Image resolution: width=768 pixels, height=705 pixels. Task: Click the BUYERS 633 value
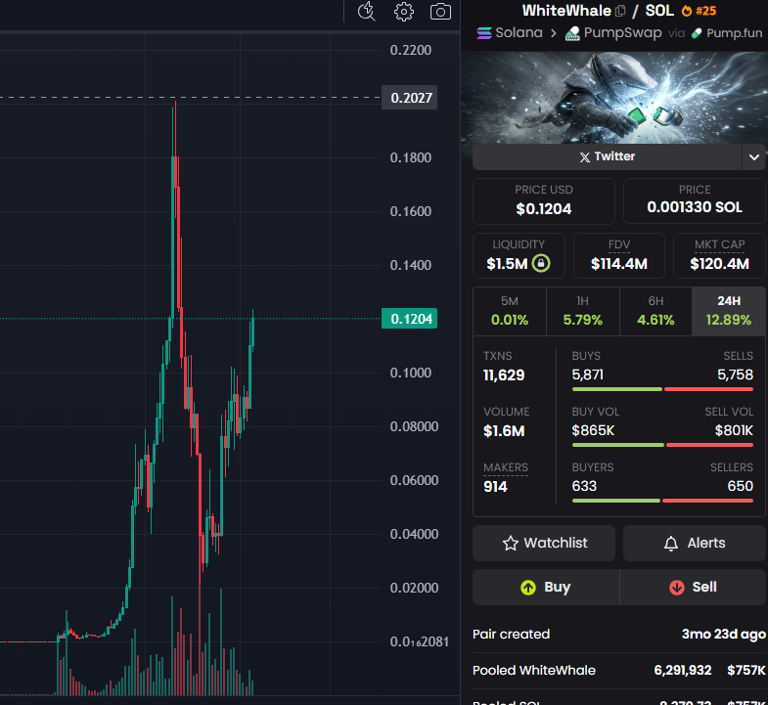click(x=584, y=486)
